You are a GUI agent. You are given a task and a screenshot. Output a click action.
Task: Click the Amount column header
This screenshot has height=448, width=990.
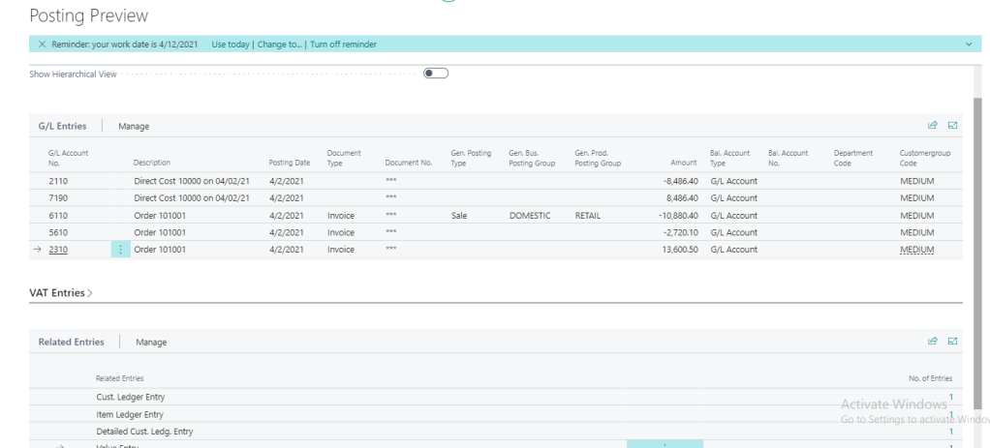[683, 163]
